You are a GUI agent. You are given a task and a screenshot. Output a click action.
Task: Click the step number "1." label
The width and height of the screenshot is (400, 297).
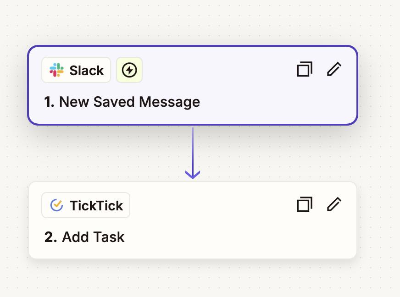coord(49,102)
